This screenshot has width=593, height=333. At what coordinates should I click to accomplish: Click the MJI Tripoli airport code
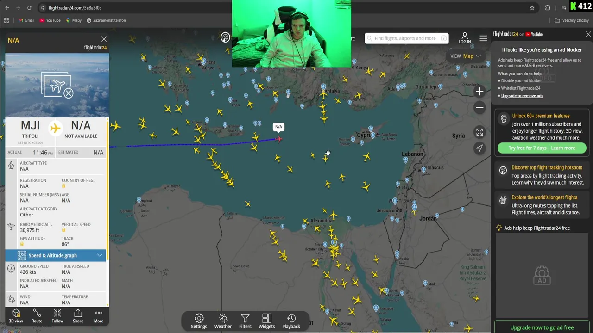pyautogui.click(x=30, y=126)
